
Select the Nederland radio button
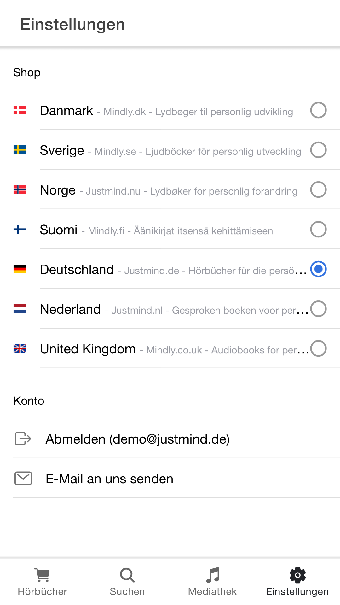318,309
